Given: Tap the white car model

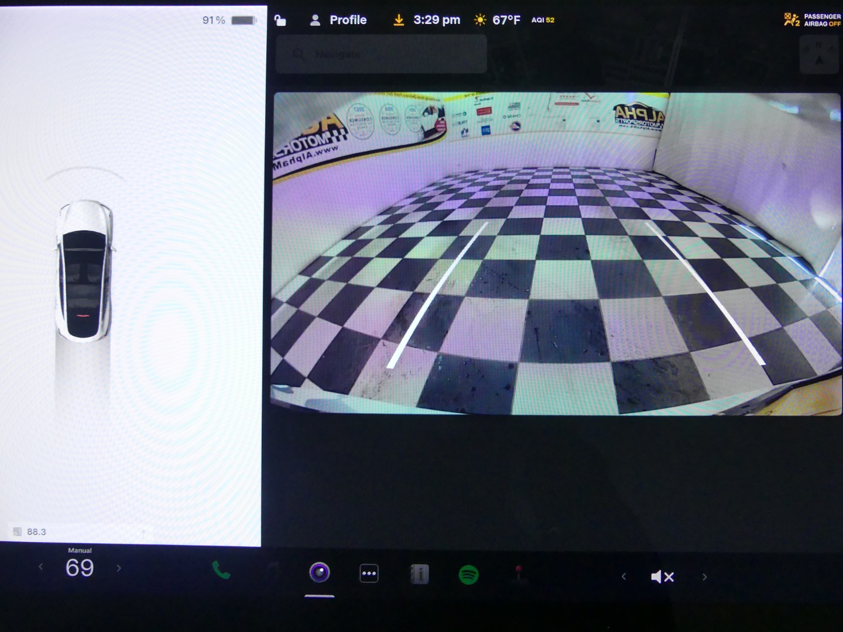Looking at the screenshot, I should point(85,270).
